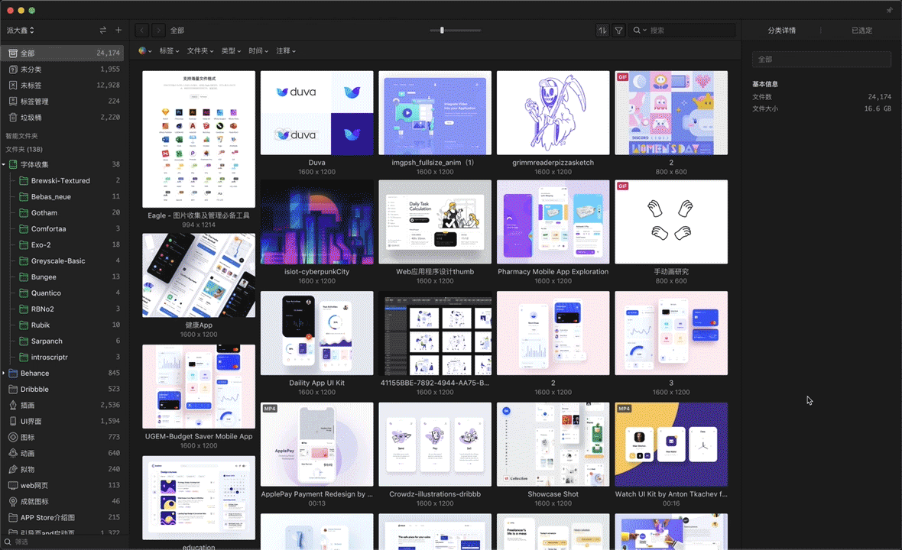Select the Showcase Shot thumbnail

pos(553,445)
